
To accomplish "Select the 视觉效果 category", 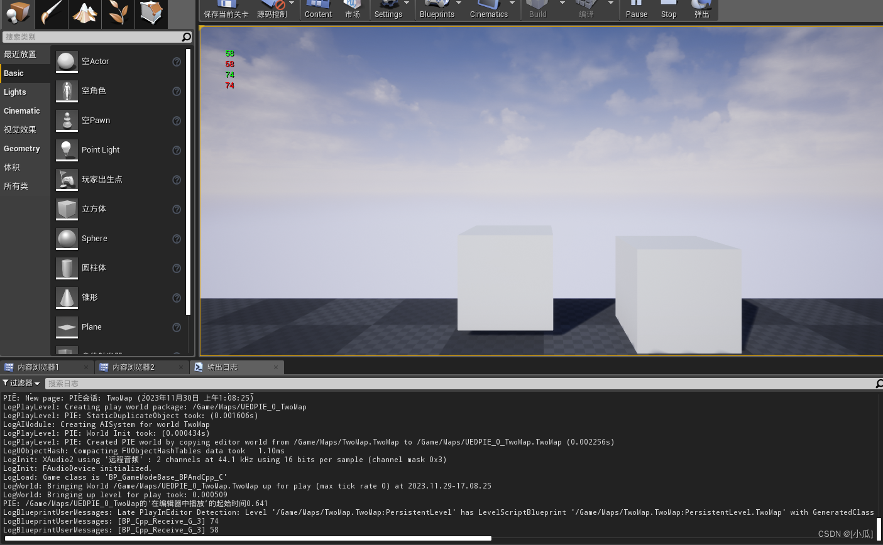I will click(x=25, y=130).
